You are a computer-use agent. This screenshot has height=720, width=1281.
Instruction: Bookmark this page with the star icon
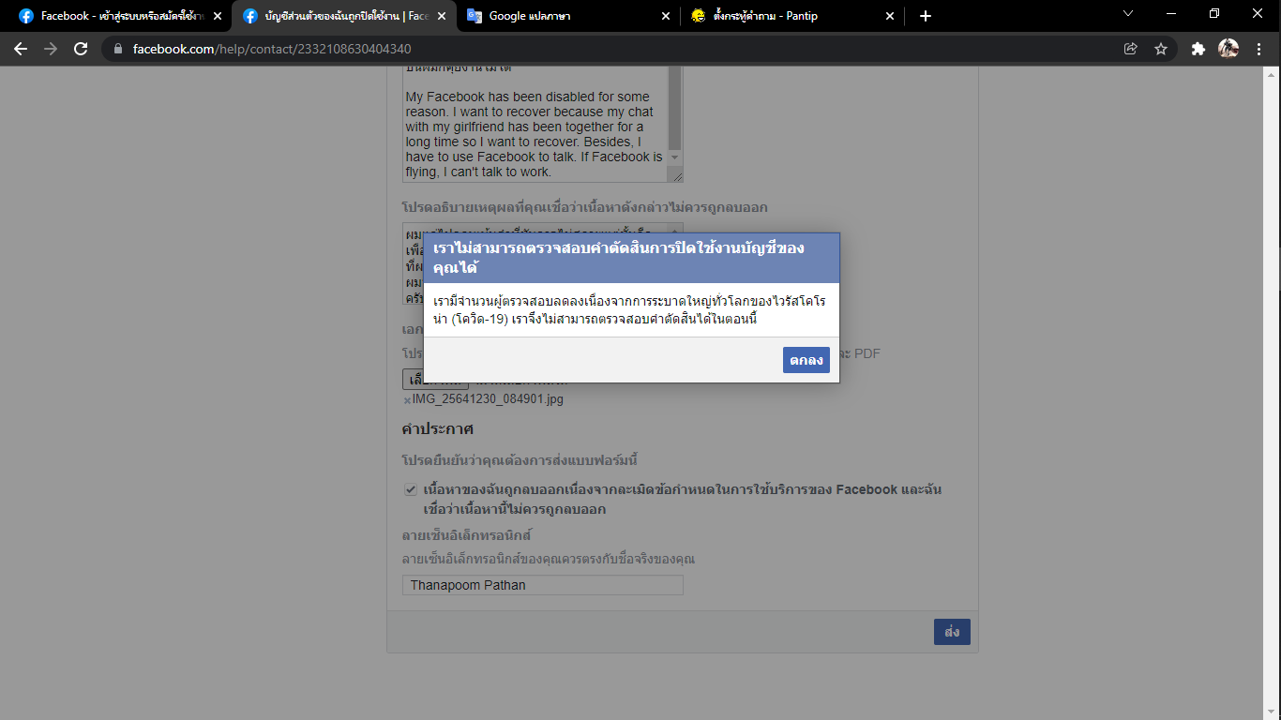tap(1161, 49)
